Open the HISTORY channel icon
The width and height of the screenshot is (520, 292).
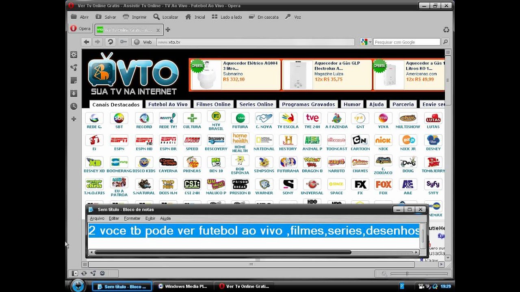[x=288, y=140]
